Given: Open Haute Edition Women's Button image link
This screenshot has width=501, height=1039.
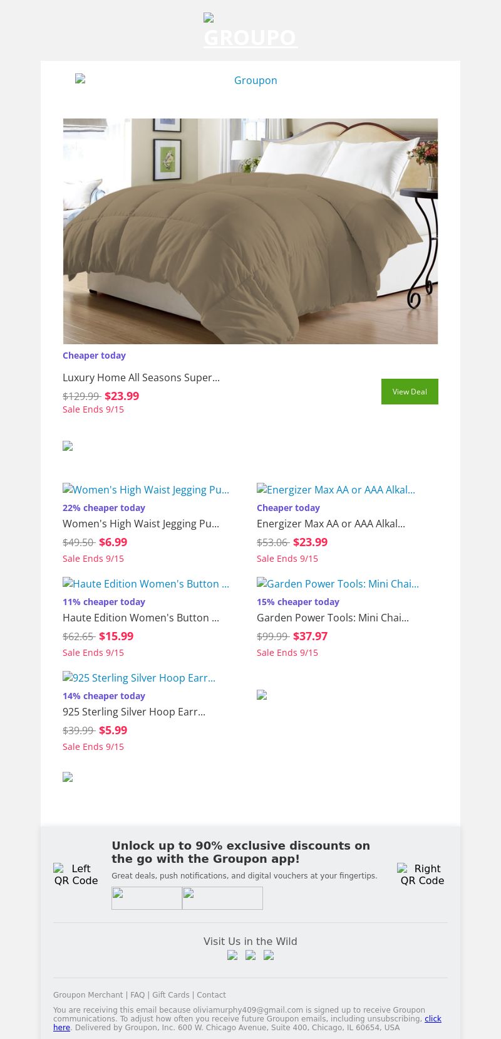Looking at the screenshot, I should [x=146, y=584].
